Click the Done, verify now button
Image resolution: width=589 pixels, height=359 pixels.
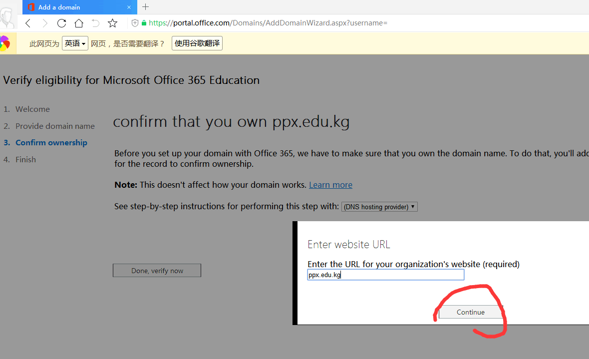[157, 271]
